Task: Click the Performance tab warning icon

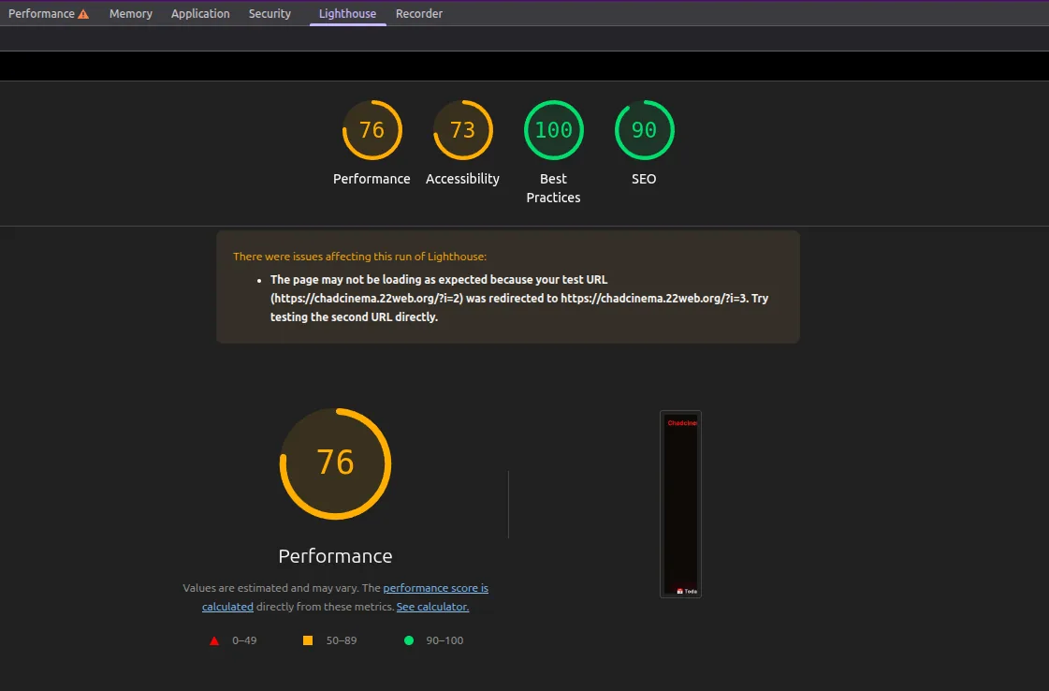Action: point(83,14)
